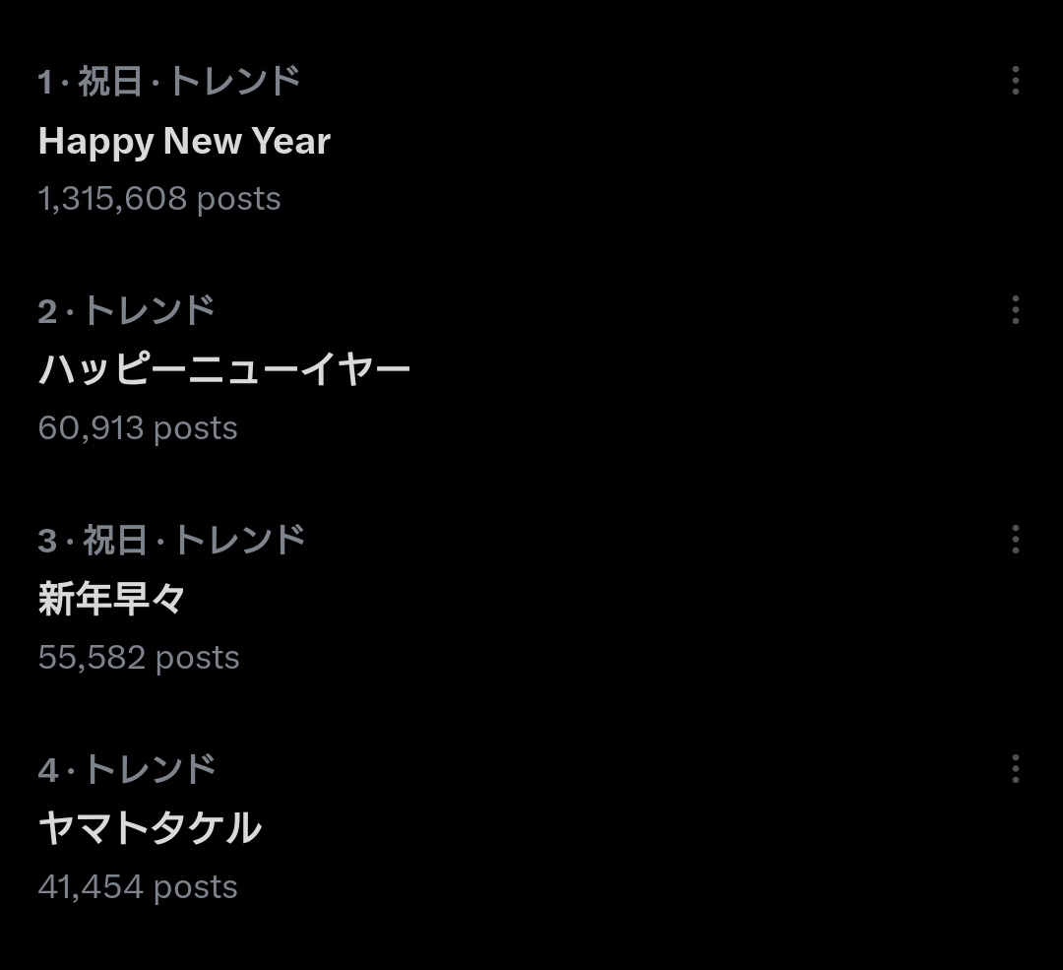Open more options for ヤマトタケル trend

coord(1015,768)
